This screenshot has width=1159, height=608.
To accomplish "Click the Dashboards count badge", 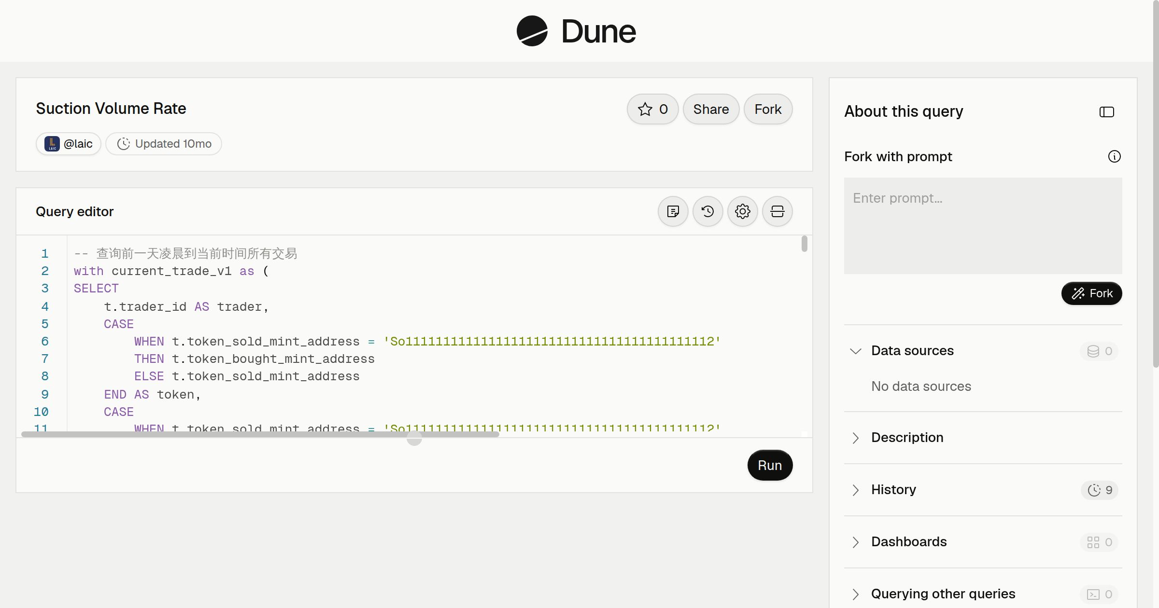I will point(1099,542).
